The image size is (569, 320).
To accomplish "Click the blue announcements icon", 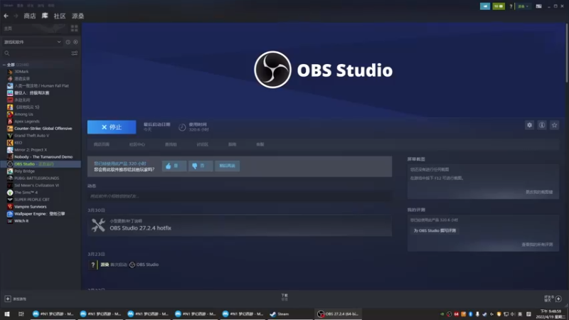I will point(485,6).
